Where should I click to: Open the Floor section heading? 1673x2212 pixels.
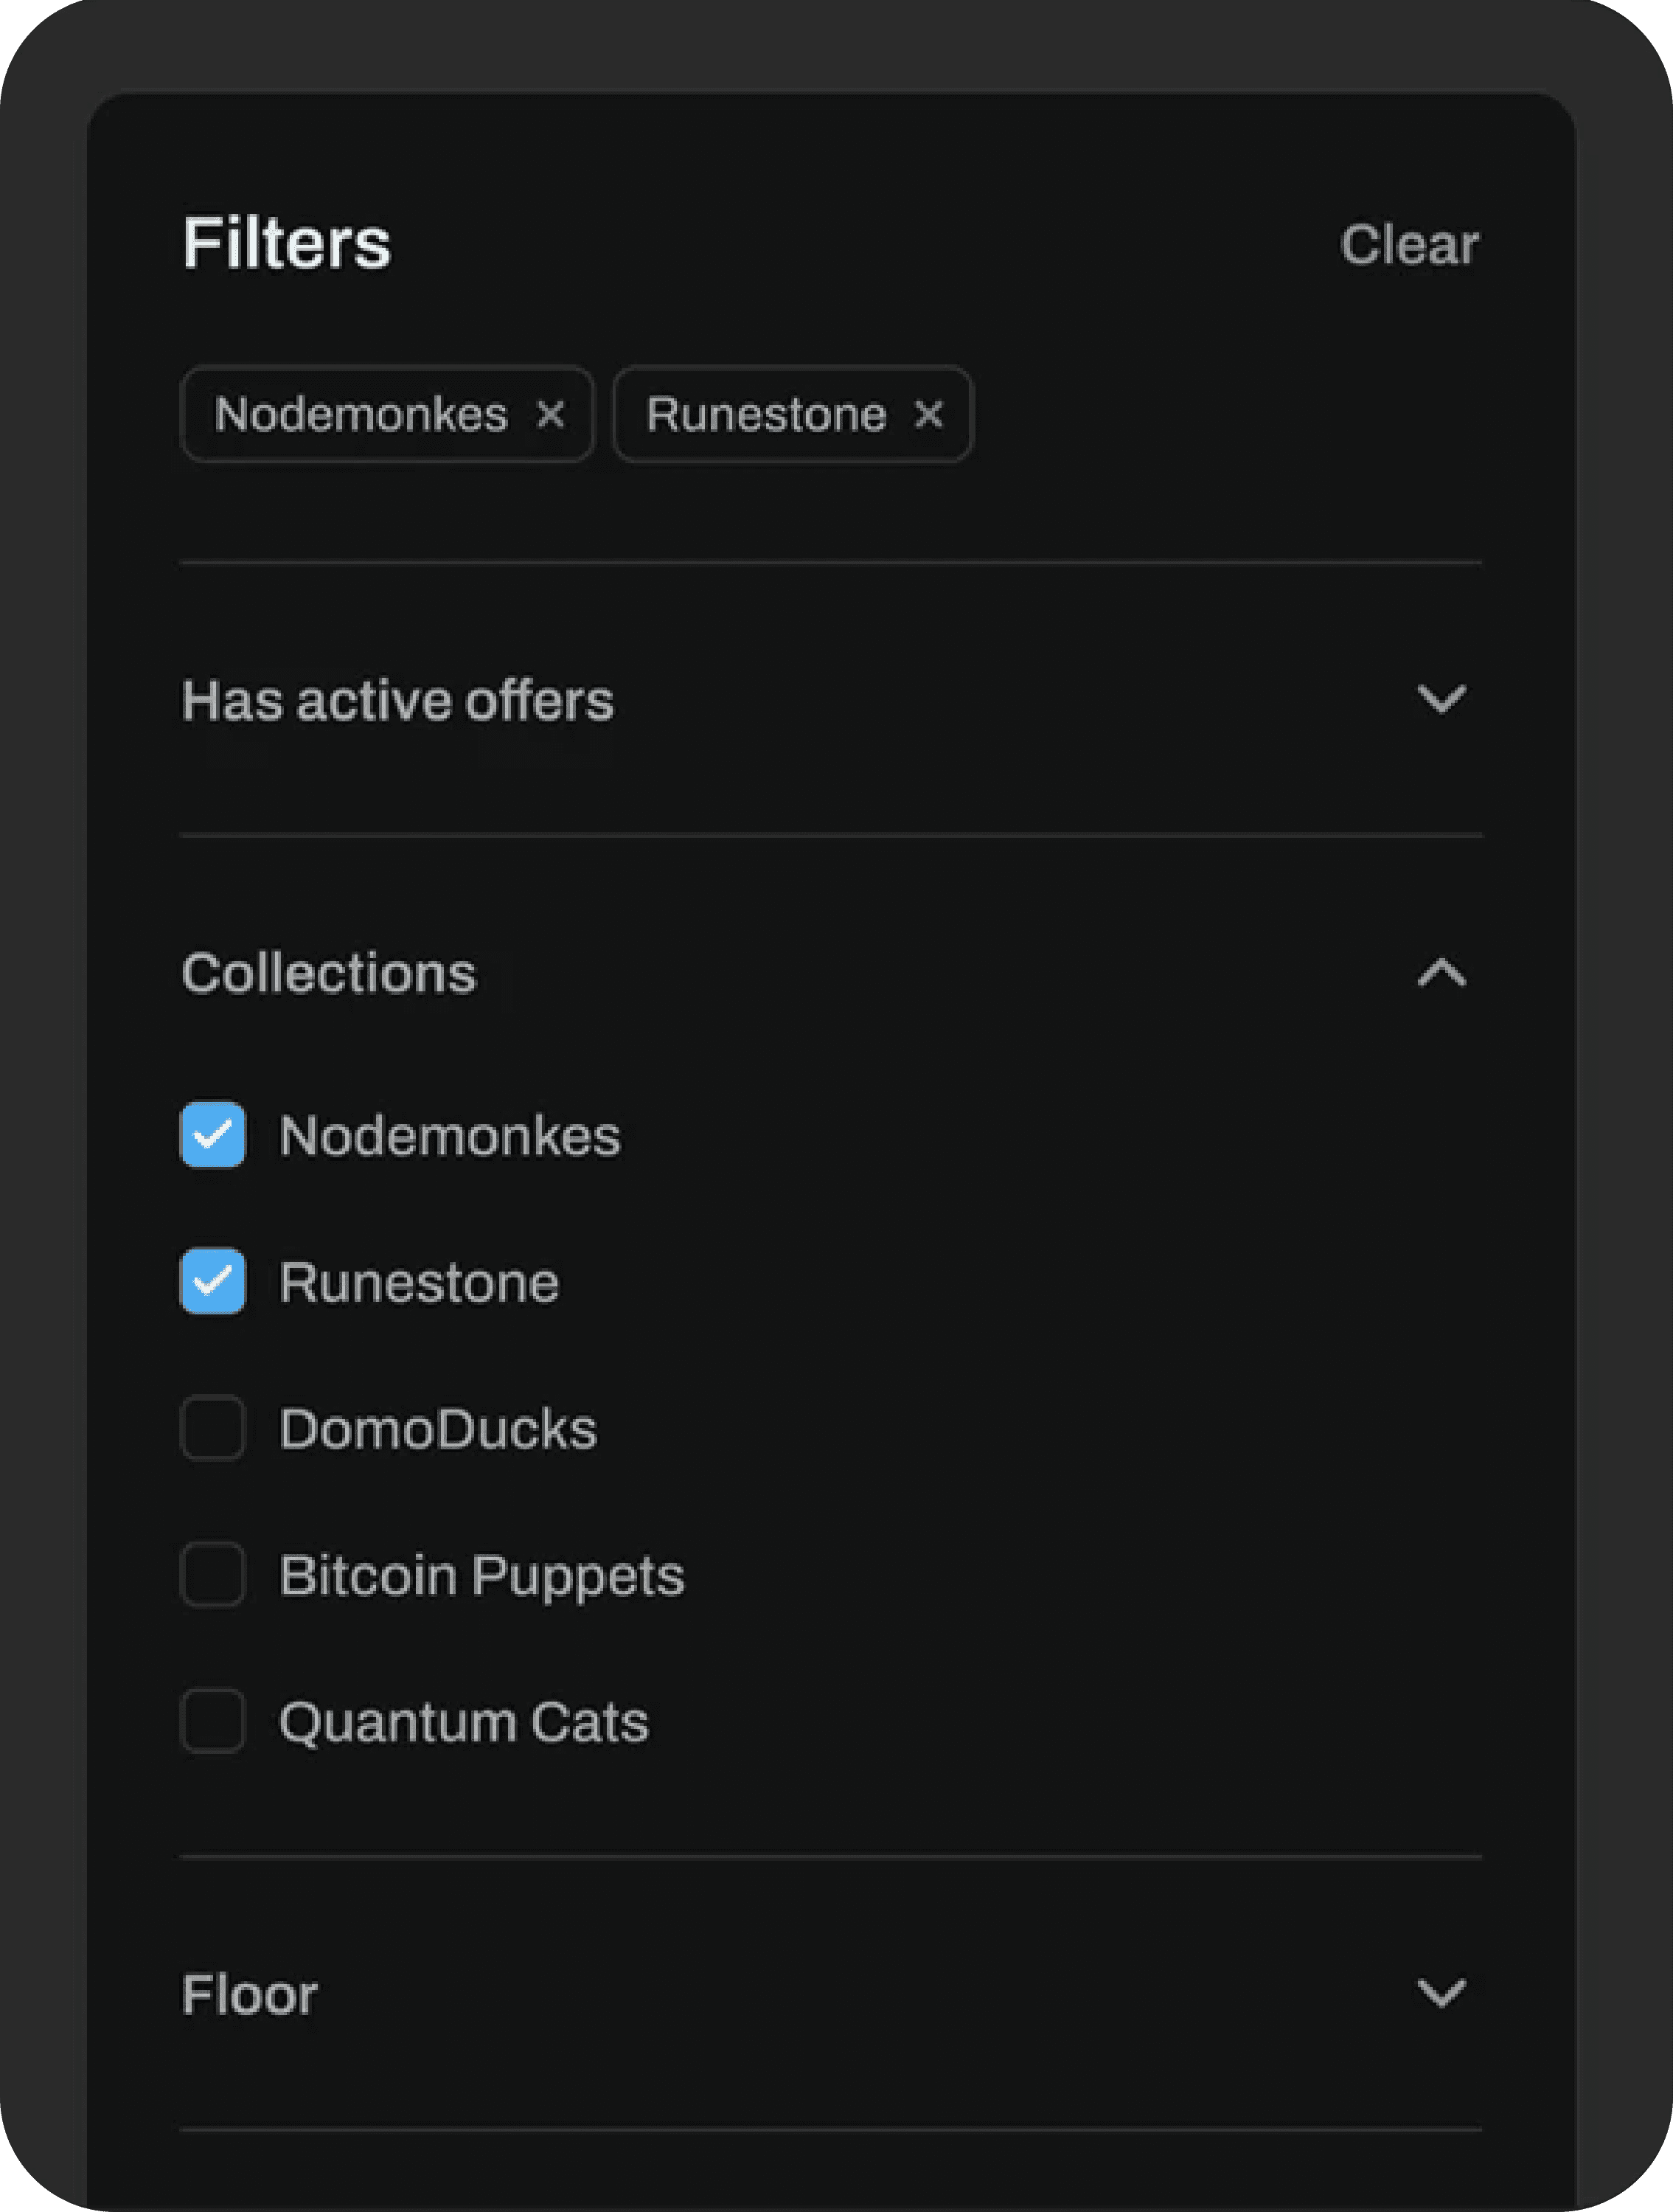250,1994
